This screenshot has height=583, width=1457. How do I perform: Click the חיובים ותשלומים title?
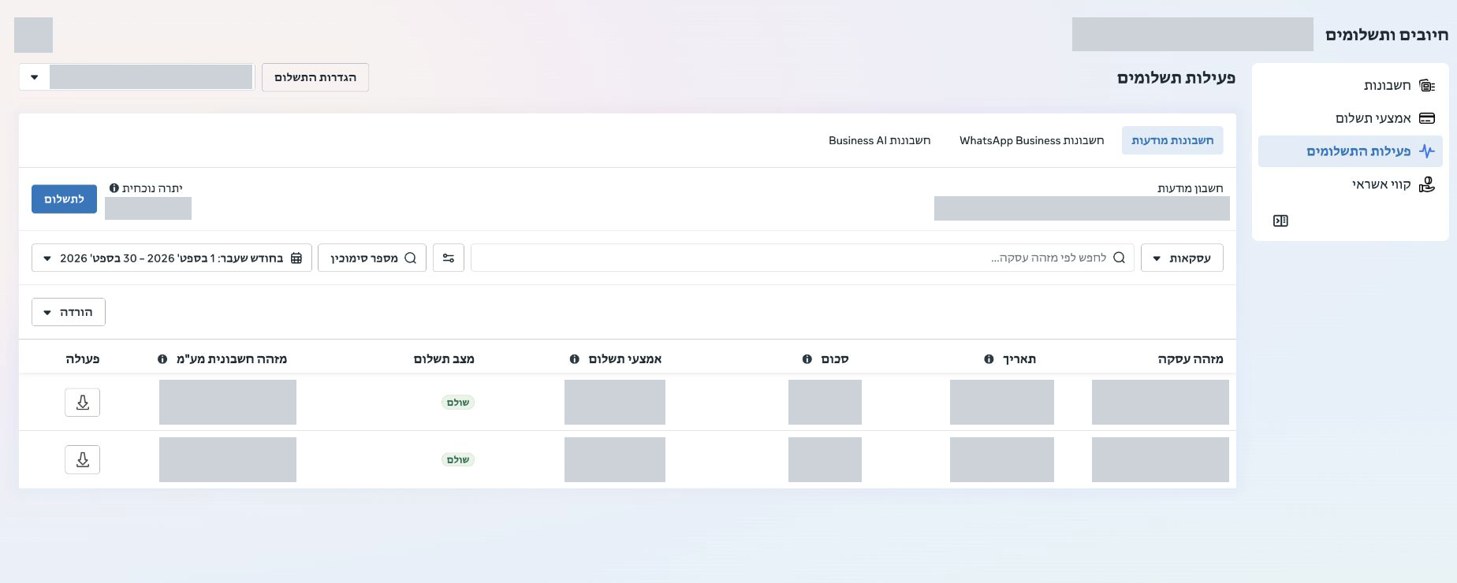[x=1387, y=35]
